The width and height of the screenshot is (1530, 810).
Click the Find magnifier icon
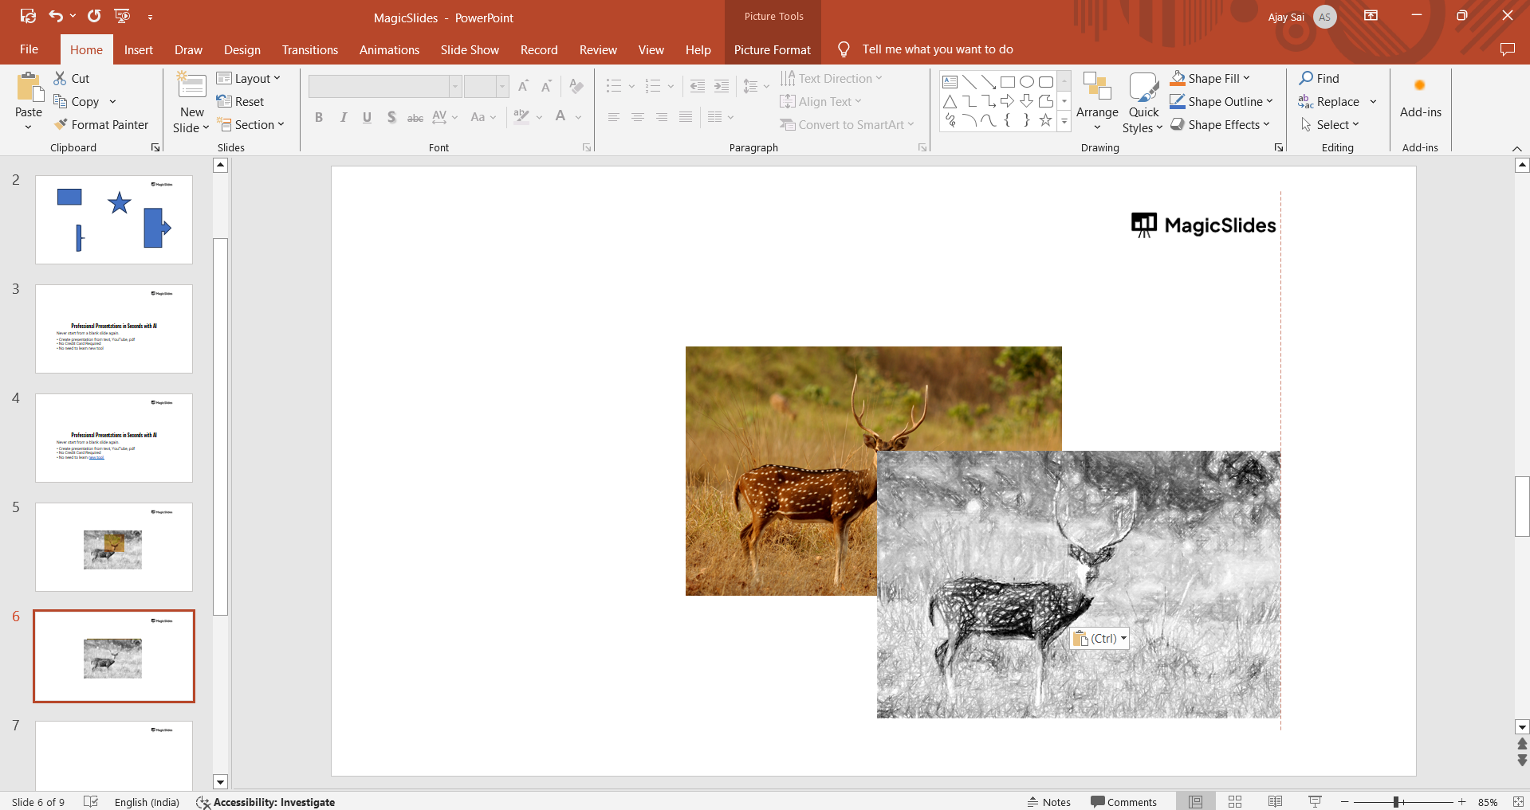[x=1306, y=78]
